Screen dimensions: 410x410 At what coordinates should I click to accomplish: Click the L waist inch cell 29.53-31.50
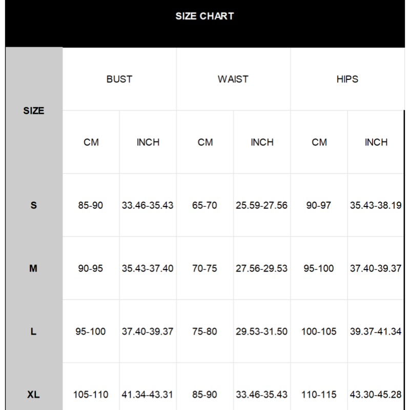pyautogui.click(x=262, y=332)
